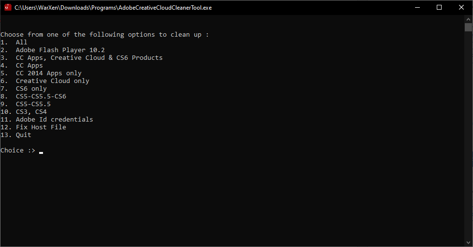Maximize the console window
This screenshot has width=473, height=247.
(x=439, y=7)
